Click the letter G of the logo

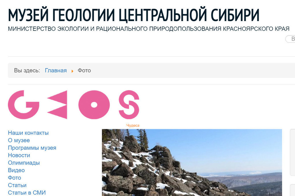[x=23, y=105]
